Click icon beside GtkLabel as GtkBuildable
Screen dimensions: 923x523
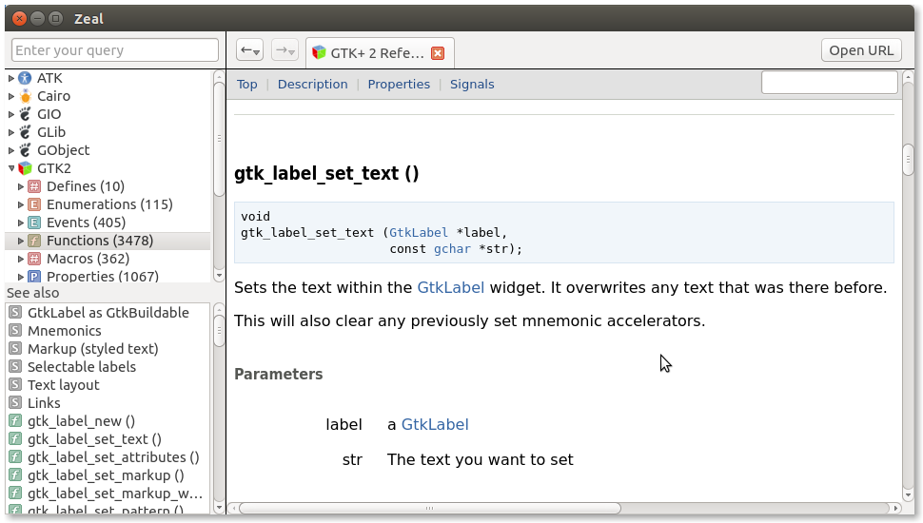coord(16,313)
